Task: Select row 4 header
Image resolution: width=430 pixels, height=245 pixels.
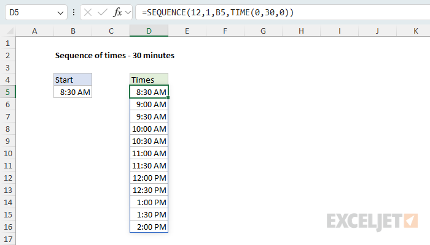Action: [7, 80]
